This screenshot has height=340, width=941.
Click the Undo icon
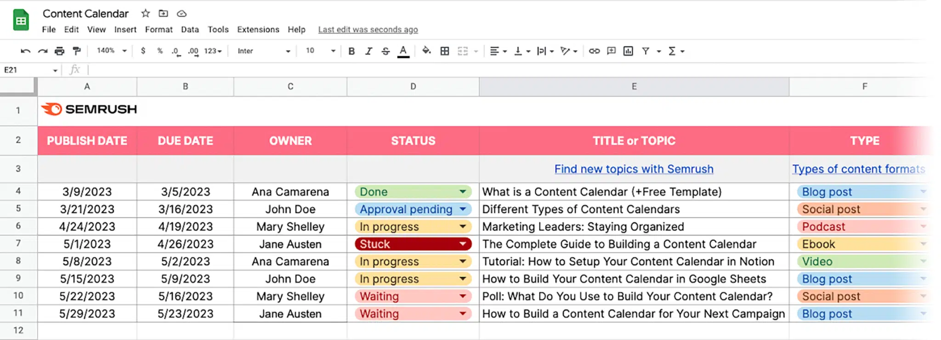pyautogui.click(x=26, y=51)
